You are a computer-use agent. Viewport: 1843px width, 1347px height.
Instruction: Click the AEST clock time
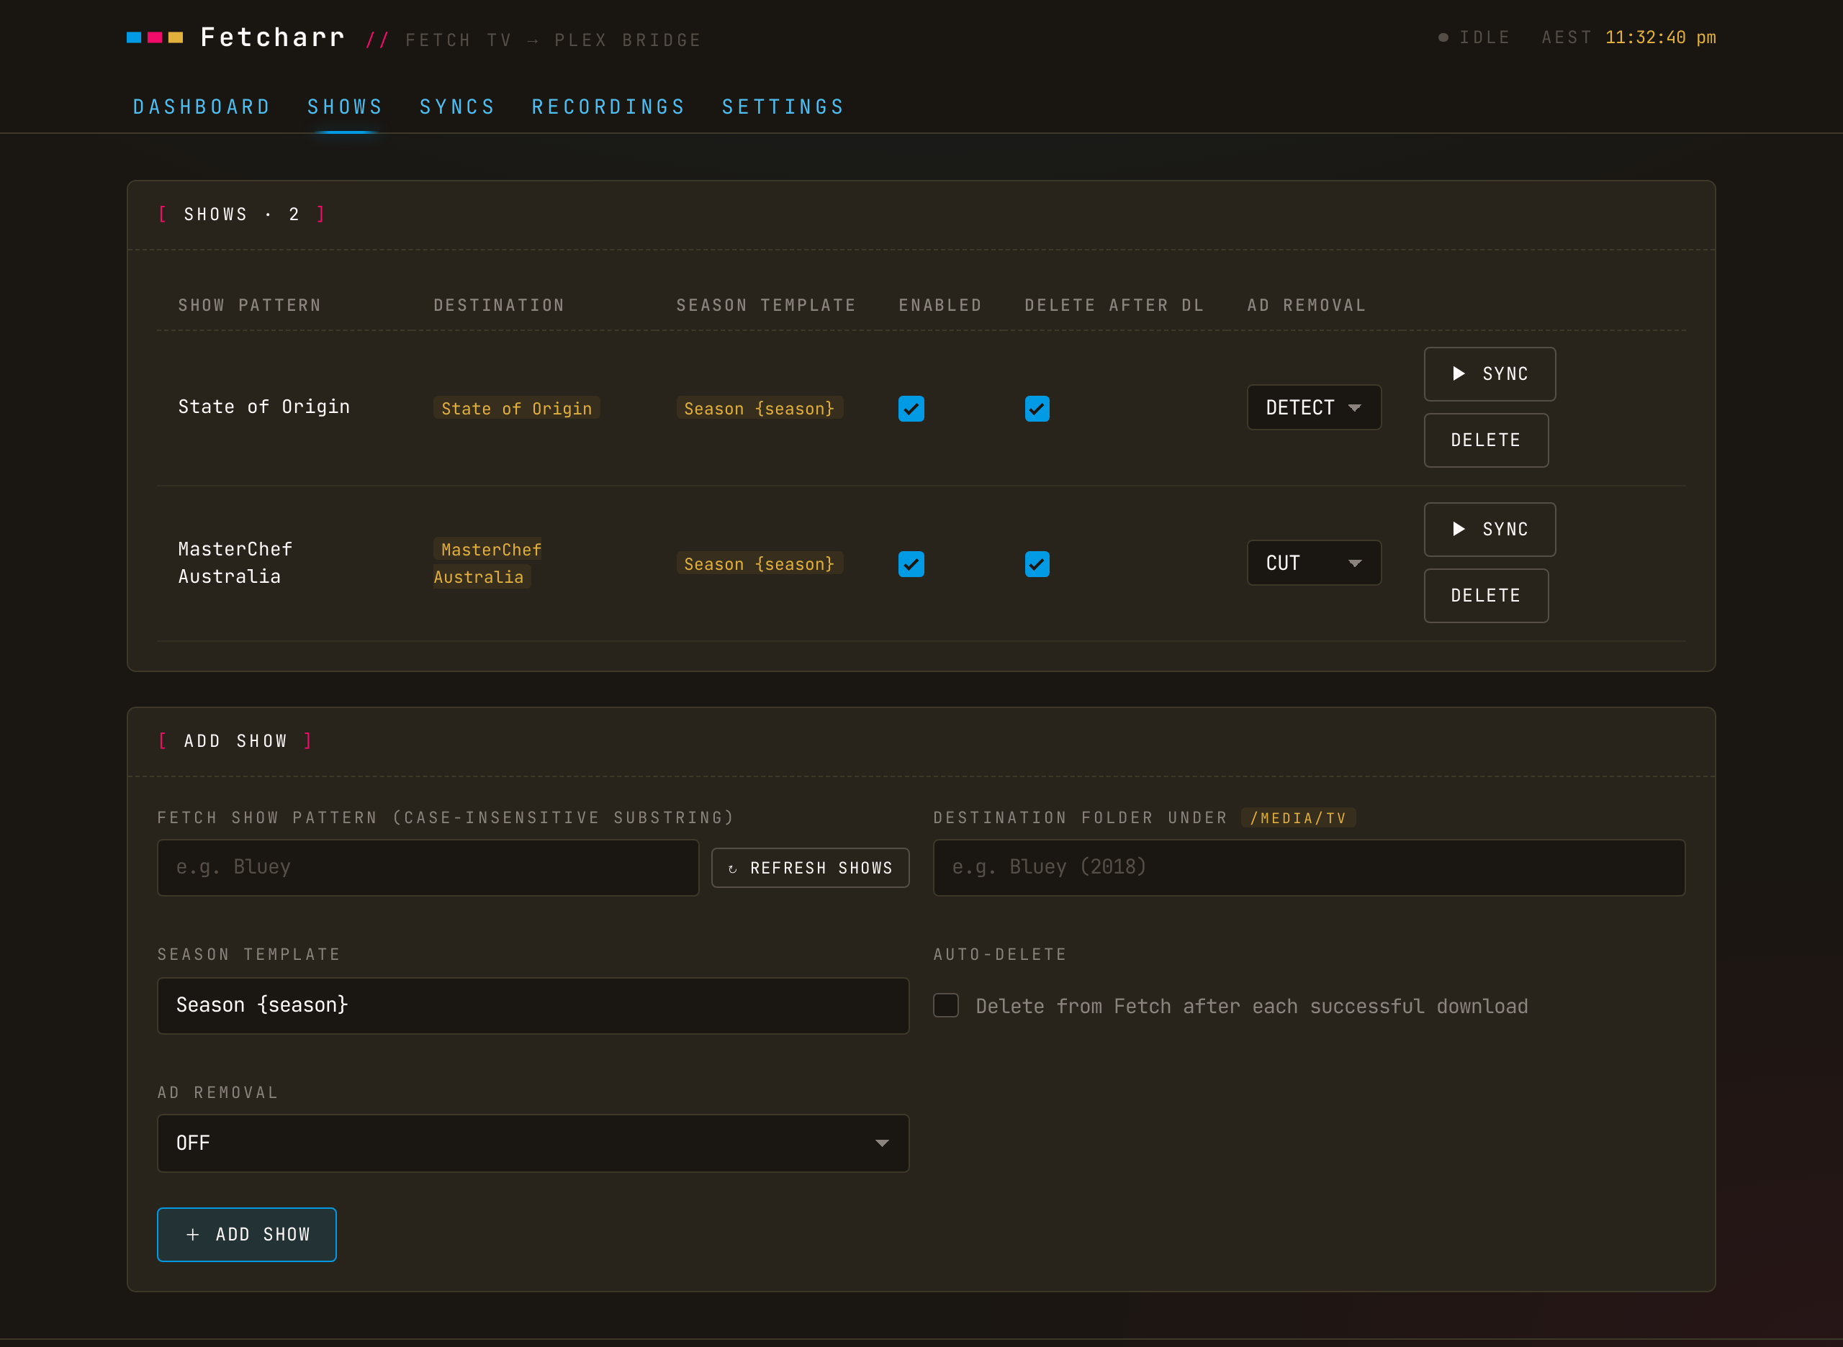point(1660,37)
